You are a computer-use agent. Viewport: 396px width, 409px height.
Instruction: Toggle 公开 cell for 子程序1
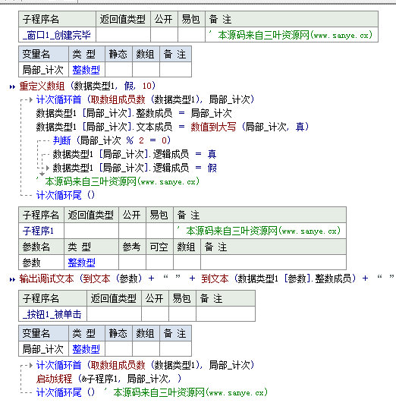[132, 231]
